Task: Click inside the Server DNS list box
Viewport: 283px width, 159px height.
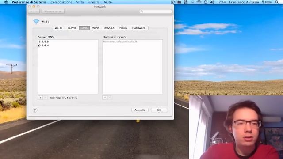Action: pyautogui.click(x=68, y=67)
